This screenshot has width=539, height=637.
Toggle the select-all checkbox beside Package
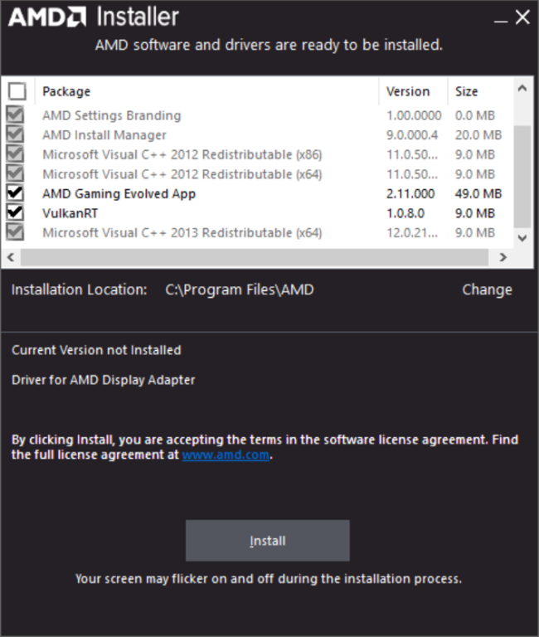point(17,91)
